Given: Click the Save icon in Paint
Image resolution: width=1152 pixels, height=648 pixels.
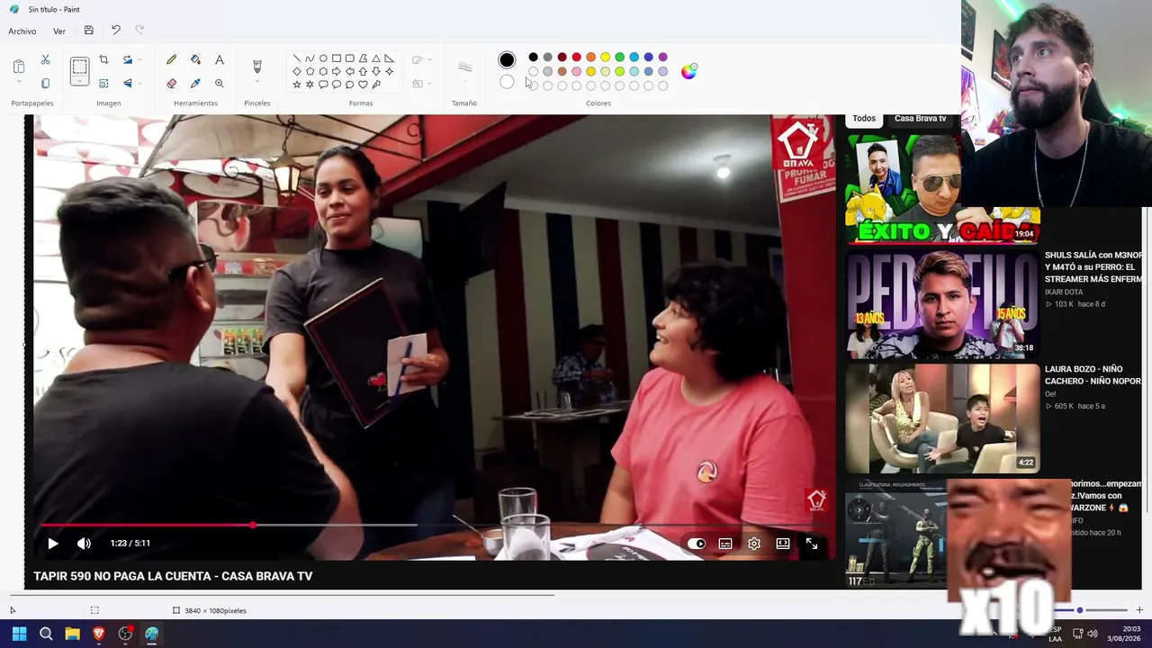Looking at the screenshot, I should [x=88, y=30].
